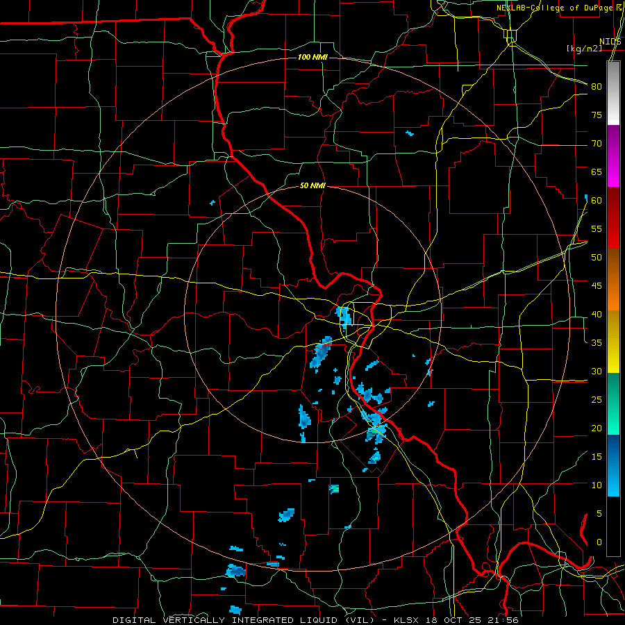625x625 pixels.
Task: Click the "50 NMI" range ring label
Action: pyautogui.click(x=312, y=185)
